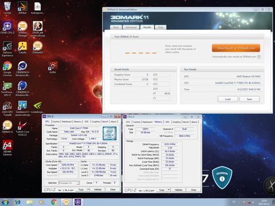Launch the upper CINEBENCH desktop shortcut
This screenshot has width=275, height=206.
pyautogui.click(x=22, y=69)
